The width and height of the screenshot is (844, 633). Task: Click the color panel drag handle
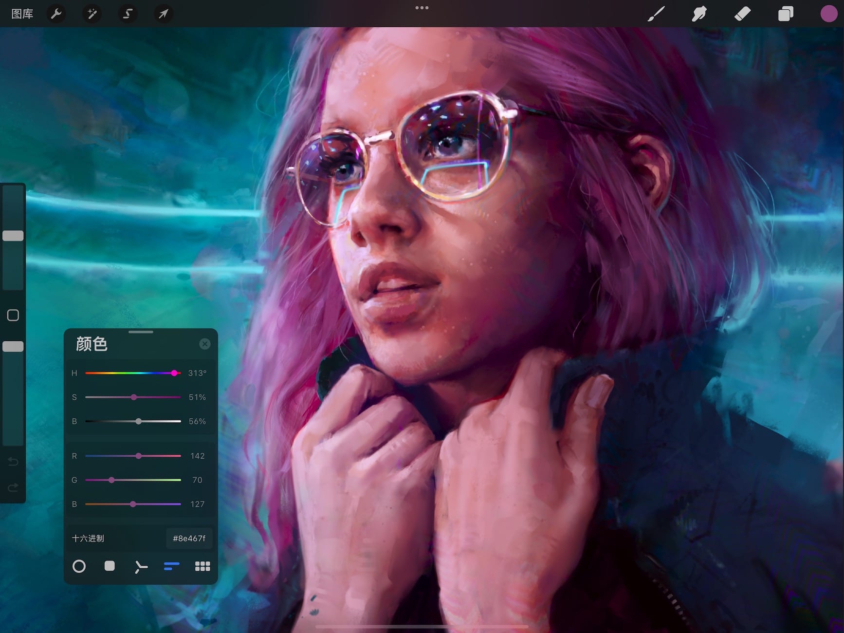click(x=141, y=332)
